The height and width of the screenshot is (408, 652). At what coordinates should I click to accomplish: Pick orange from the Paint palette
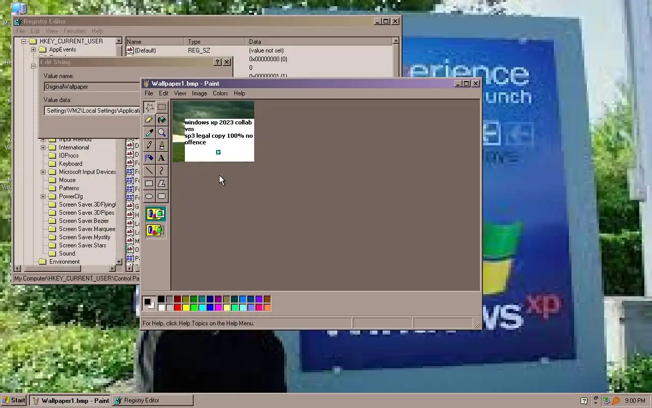click(267, 307)
